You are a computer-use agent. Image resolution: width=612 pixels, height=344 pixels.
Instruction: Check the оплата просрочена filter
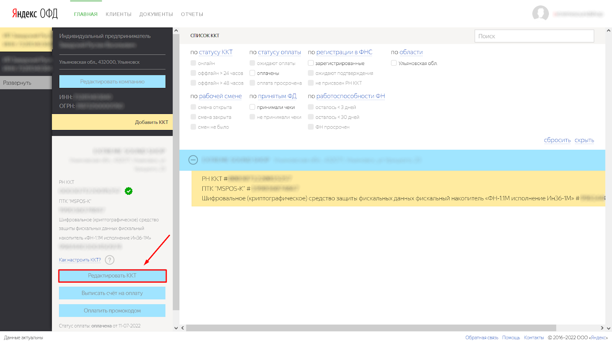click(252, 83)
